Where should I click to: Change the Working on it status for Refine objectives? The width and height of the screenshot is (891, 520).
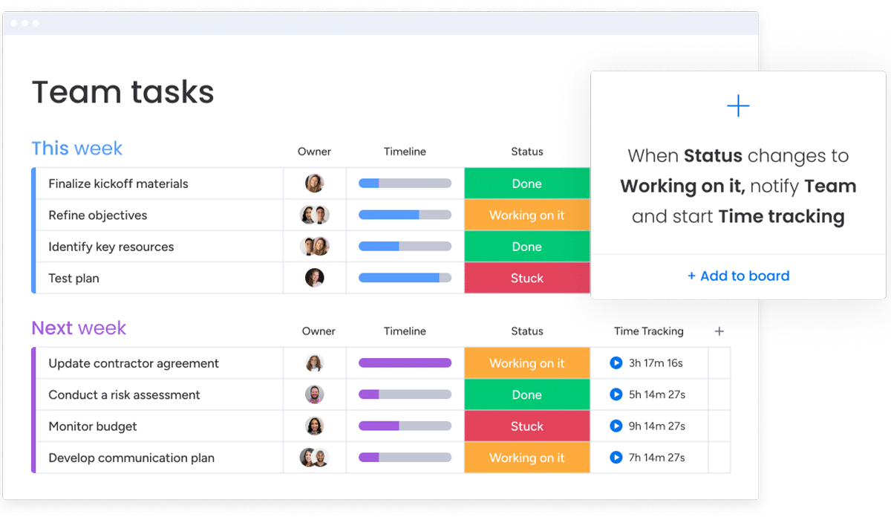(527, 215)
